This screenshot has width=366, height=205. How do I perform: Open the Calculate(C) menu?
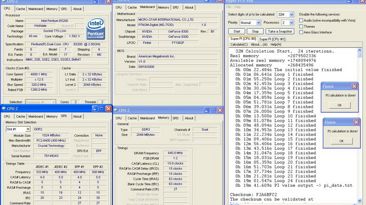239,44
